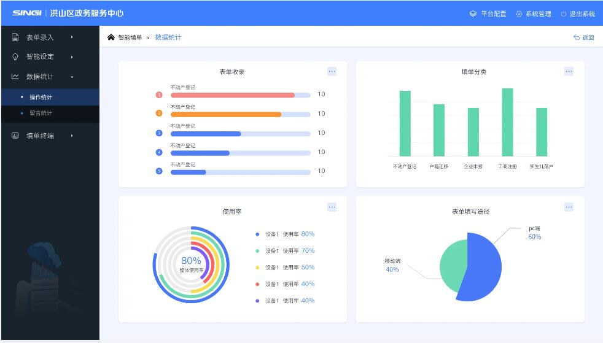
Task: Click the pc端 60% label
Action: pos(535,233)
